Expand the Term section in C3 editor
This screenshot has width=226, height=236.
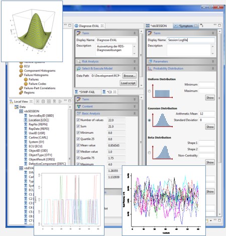pos(135,99)
